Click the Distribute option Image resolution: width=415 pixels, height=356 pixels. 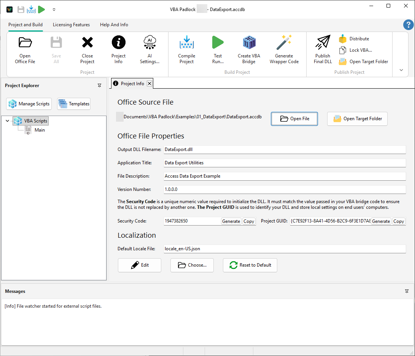357,38
